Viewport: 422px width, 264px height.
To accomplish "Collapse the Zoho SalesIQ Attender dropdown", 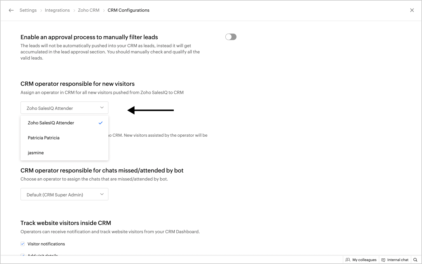I will (x=64, y=108).
